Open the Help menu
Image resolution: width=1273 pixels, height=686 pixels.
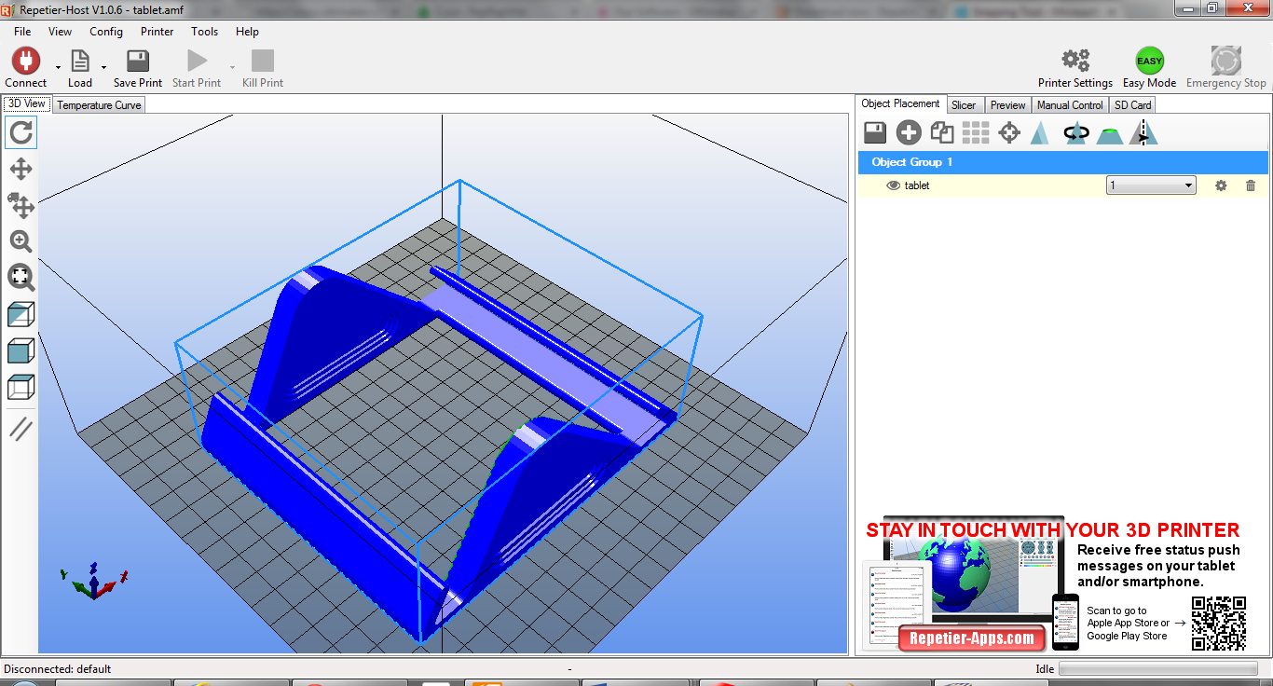(247, 32)
